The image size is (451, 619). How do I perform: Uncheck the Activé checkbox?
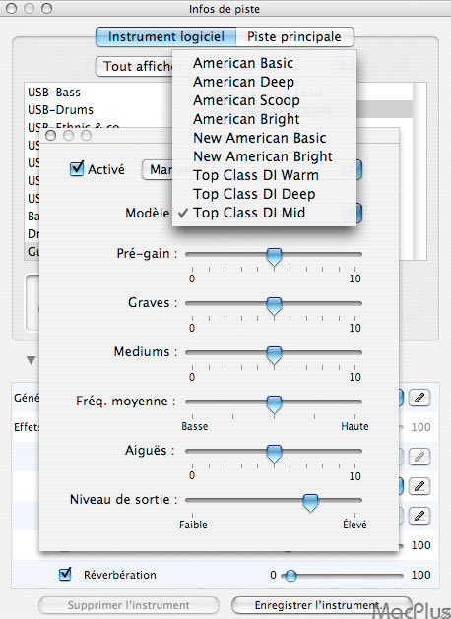click(77, 169)
